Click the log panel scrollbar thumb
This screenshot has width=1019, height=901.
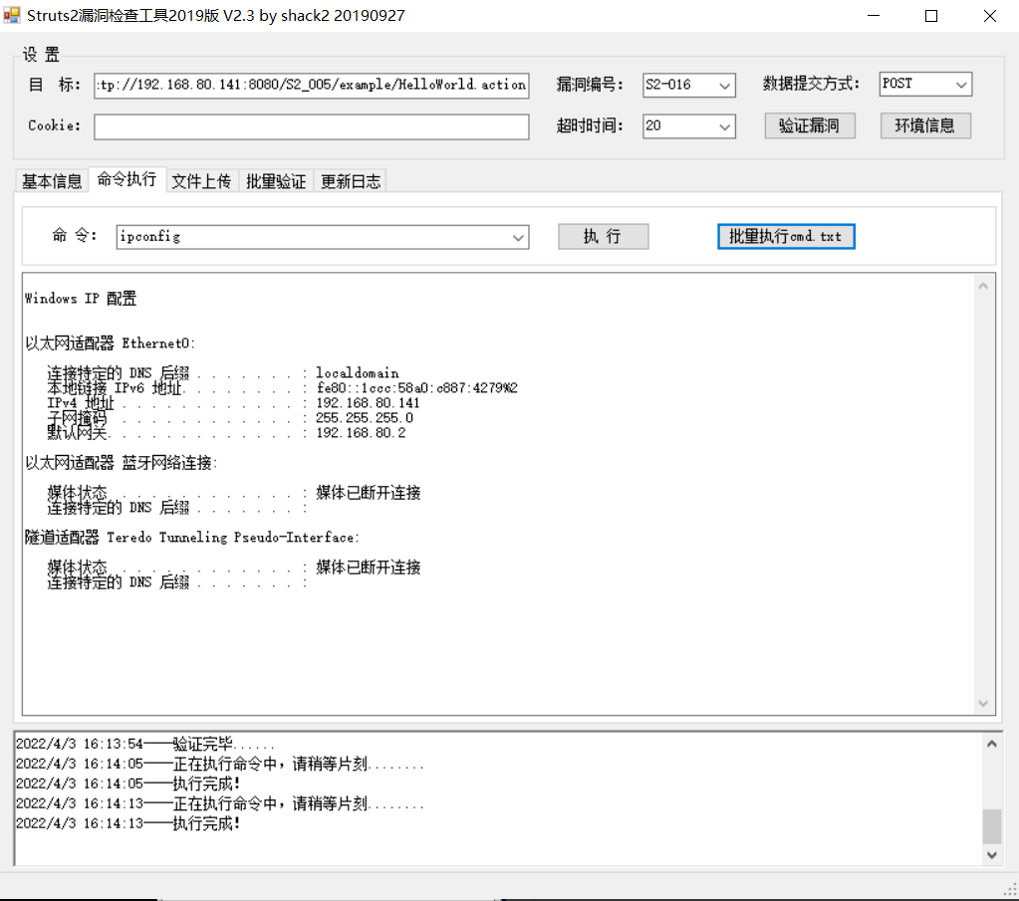pos(992,825)
